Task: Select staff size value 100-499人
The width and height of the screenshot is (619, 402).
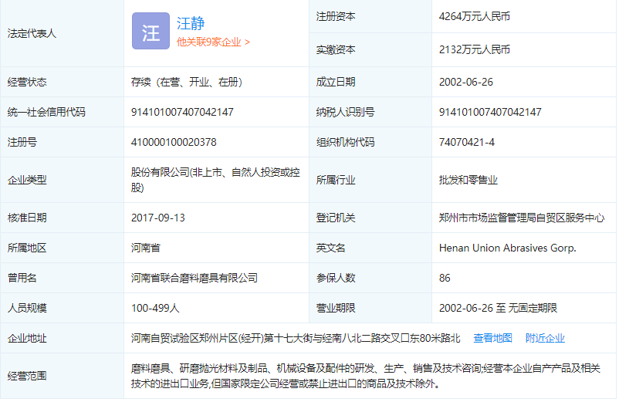Action: (x=155, y=308)
